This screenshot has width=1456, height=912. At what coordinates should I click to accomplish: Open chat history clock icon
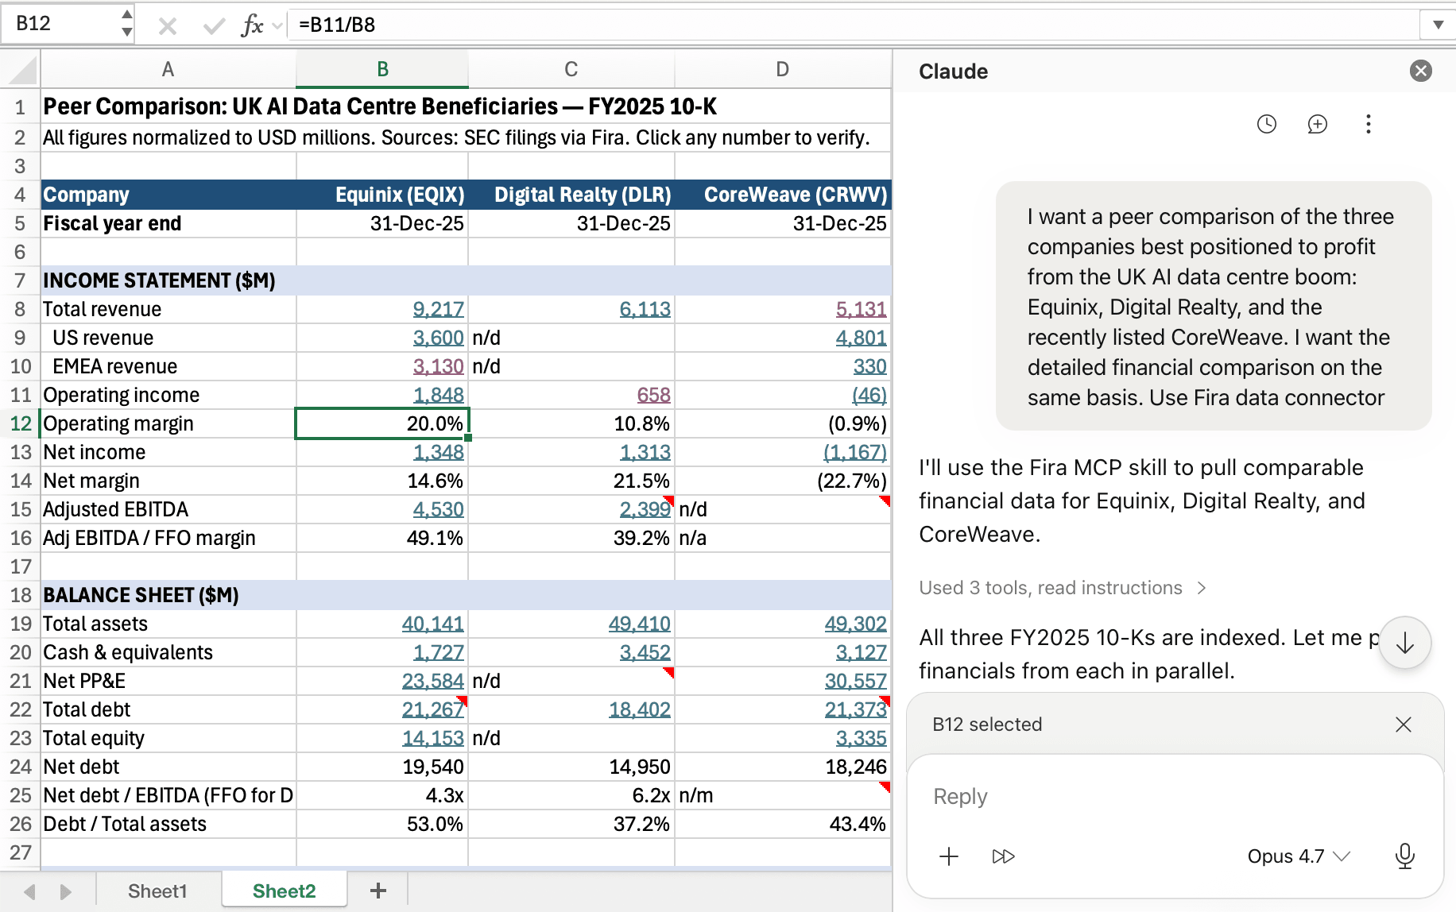(1266, 124)
